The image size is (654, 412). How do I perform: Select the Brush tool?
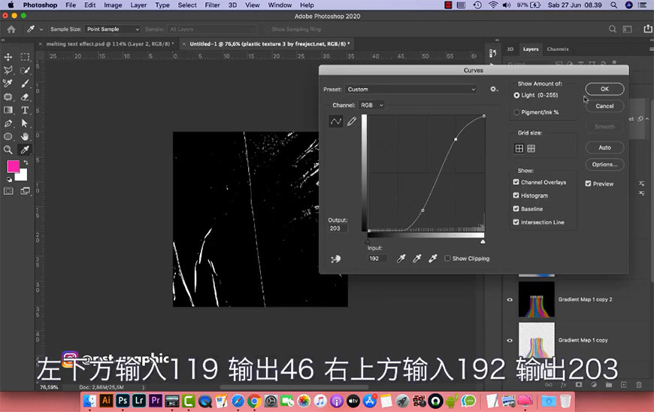(25, 83)
